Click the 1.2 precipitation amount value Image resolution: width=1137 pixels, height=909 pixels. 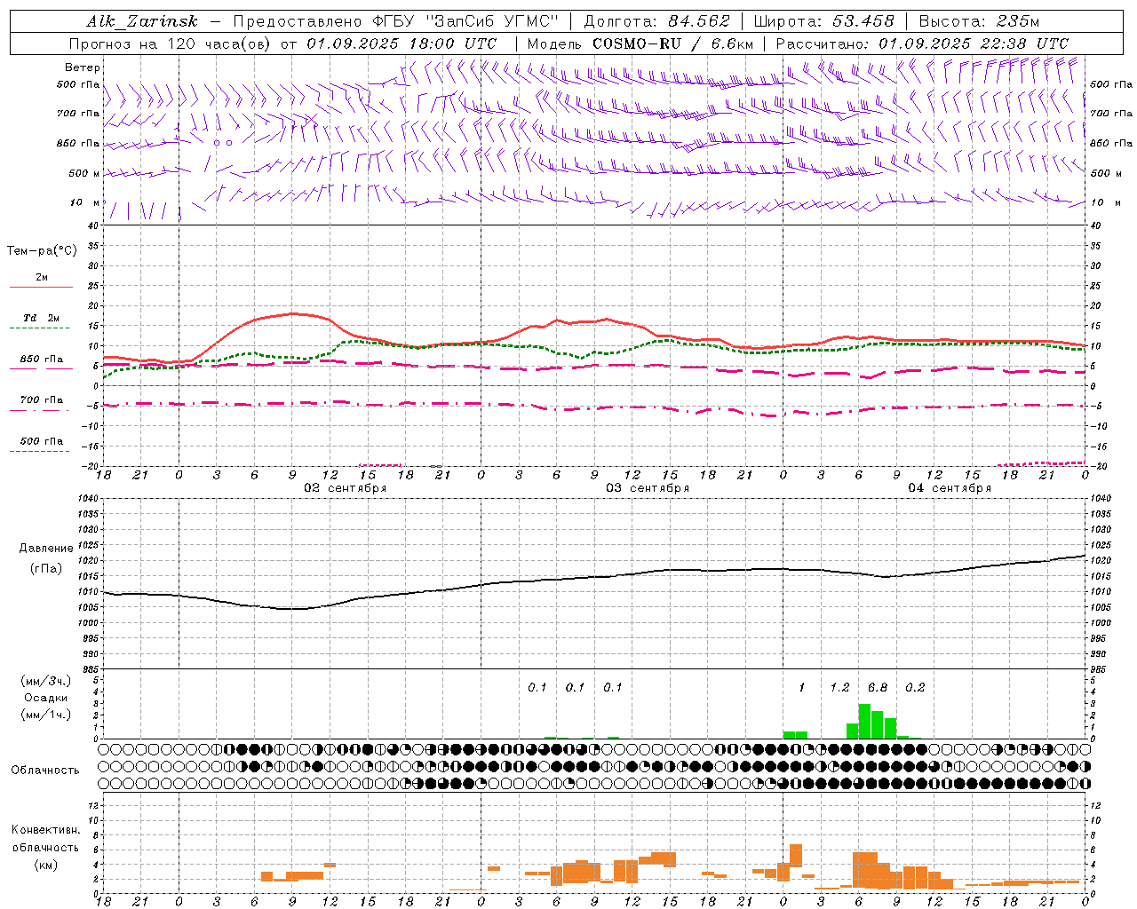click(x=839, y=687)
